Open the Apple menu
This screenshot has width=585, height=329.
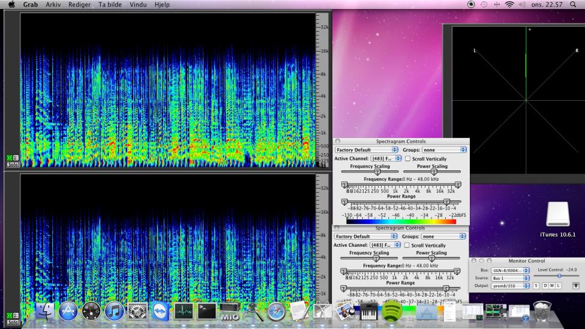[11, 4]
